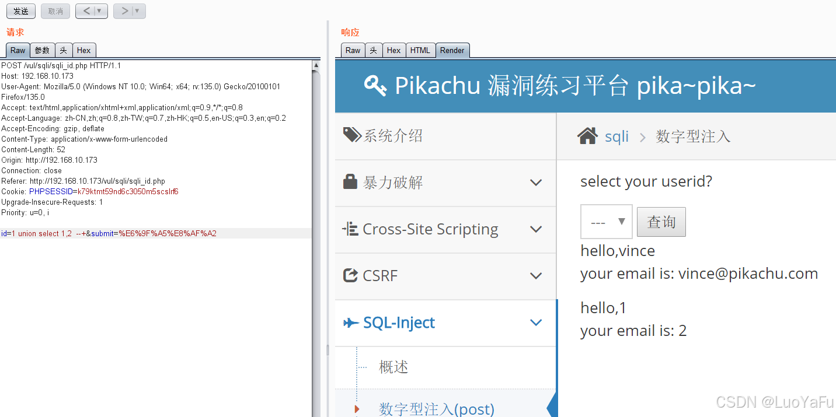Click the key icon in Pikachu header
This screenshot has height=417, width=836.
[x=375, y=86]
